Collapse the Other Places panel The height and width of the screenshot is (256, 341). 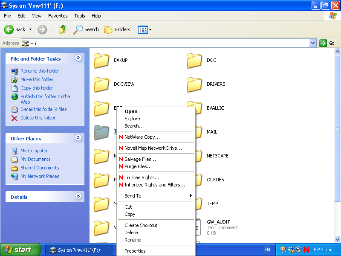(78, 138)
